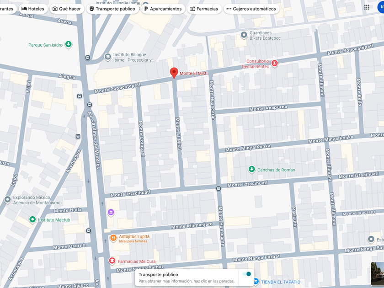Click the Canchas de Roman green marker

(x=251, y=170)
